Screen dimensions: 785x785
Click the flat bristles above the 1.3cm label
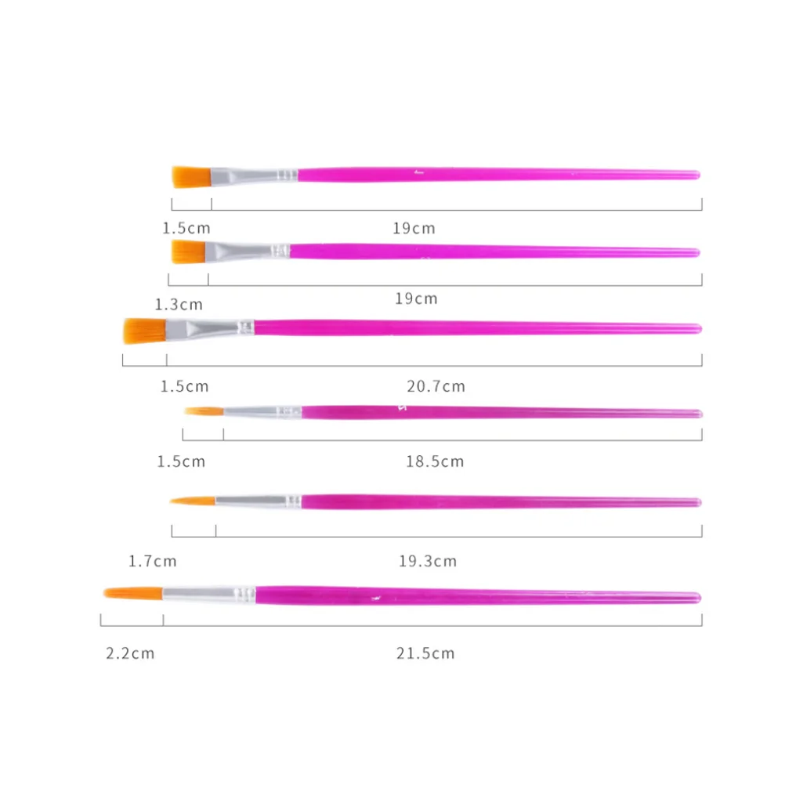[x=189, y=251]
